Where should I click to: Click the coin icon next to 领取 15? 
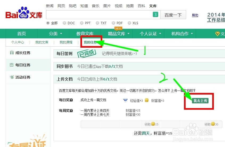tap(153, 124)
